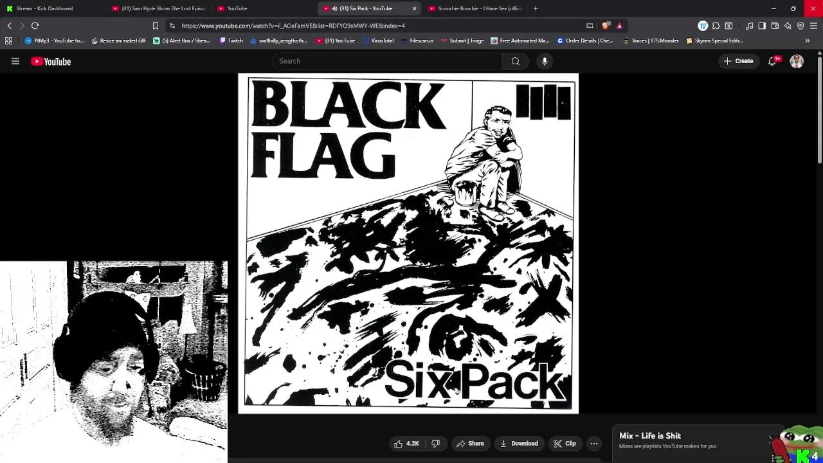Open Brave Shields lion icon

coord(606,26)
